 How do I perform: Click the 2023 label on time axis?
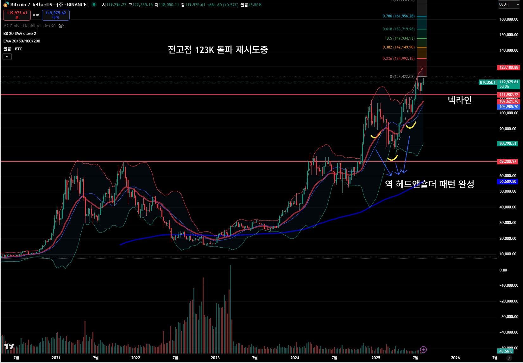click(215, 358)
